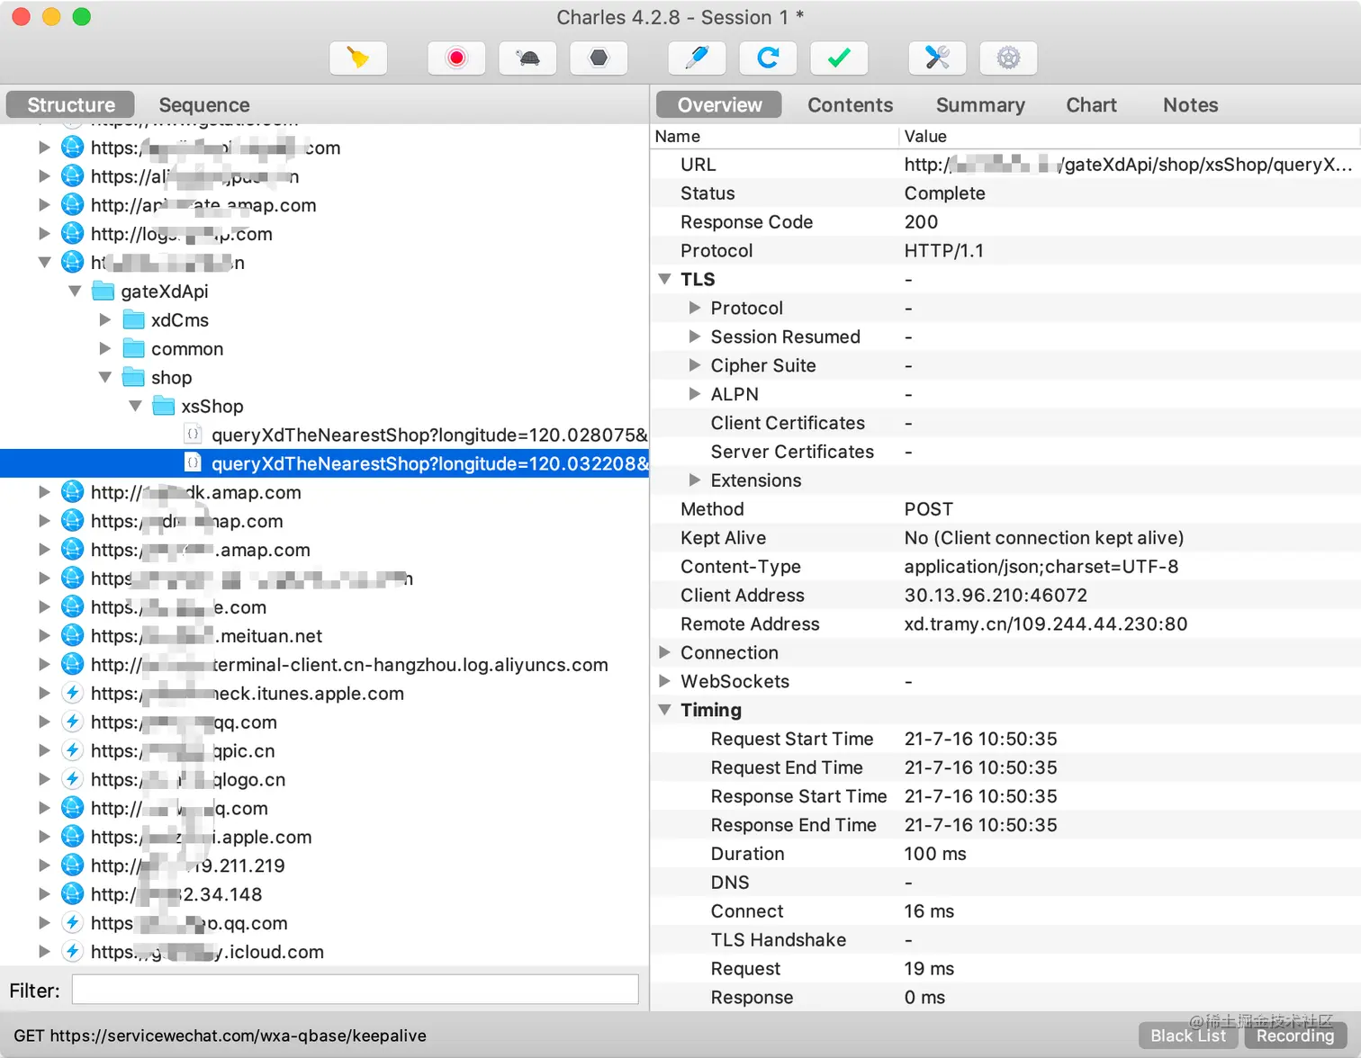Select the request with longitude=120.032208
Image resolution: width=1361 pixels, height=1058 pixels.
click(324, 464)
